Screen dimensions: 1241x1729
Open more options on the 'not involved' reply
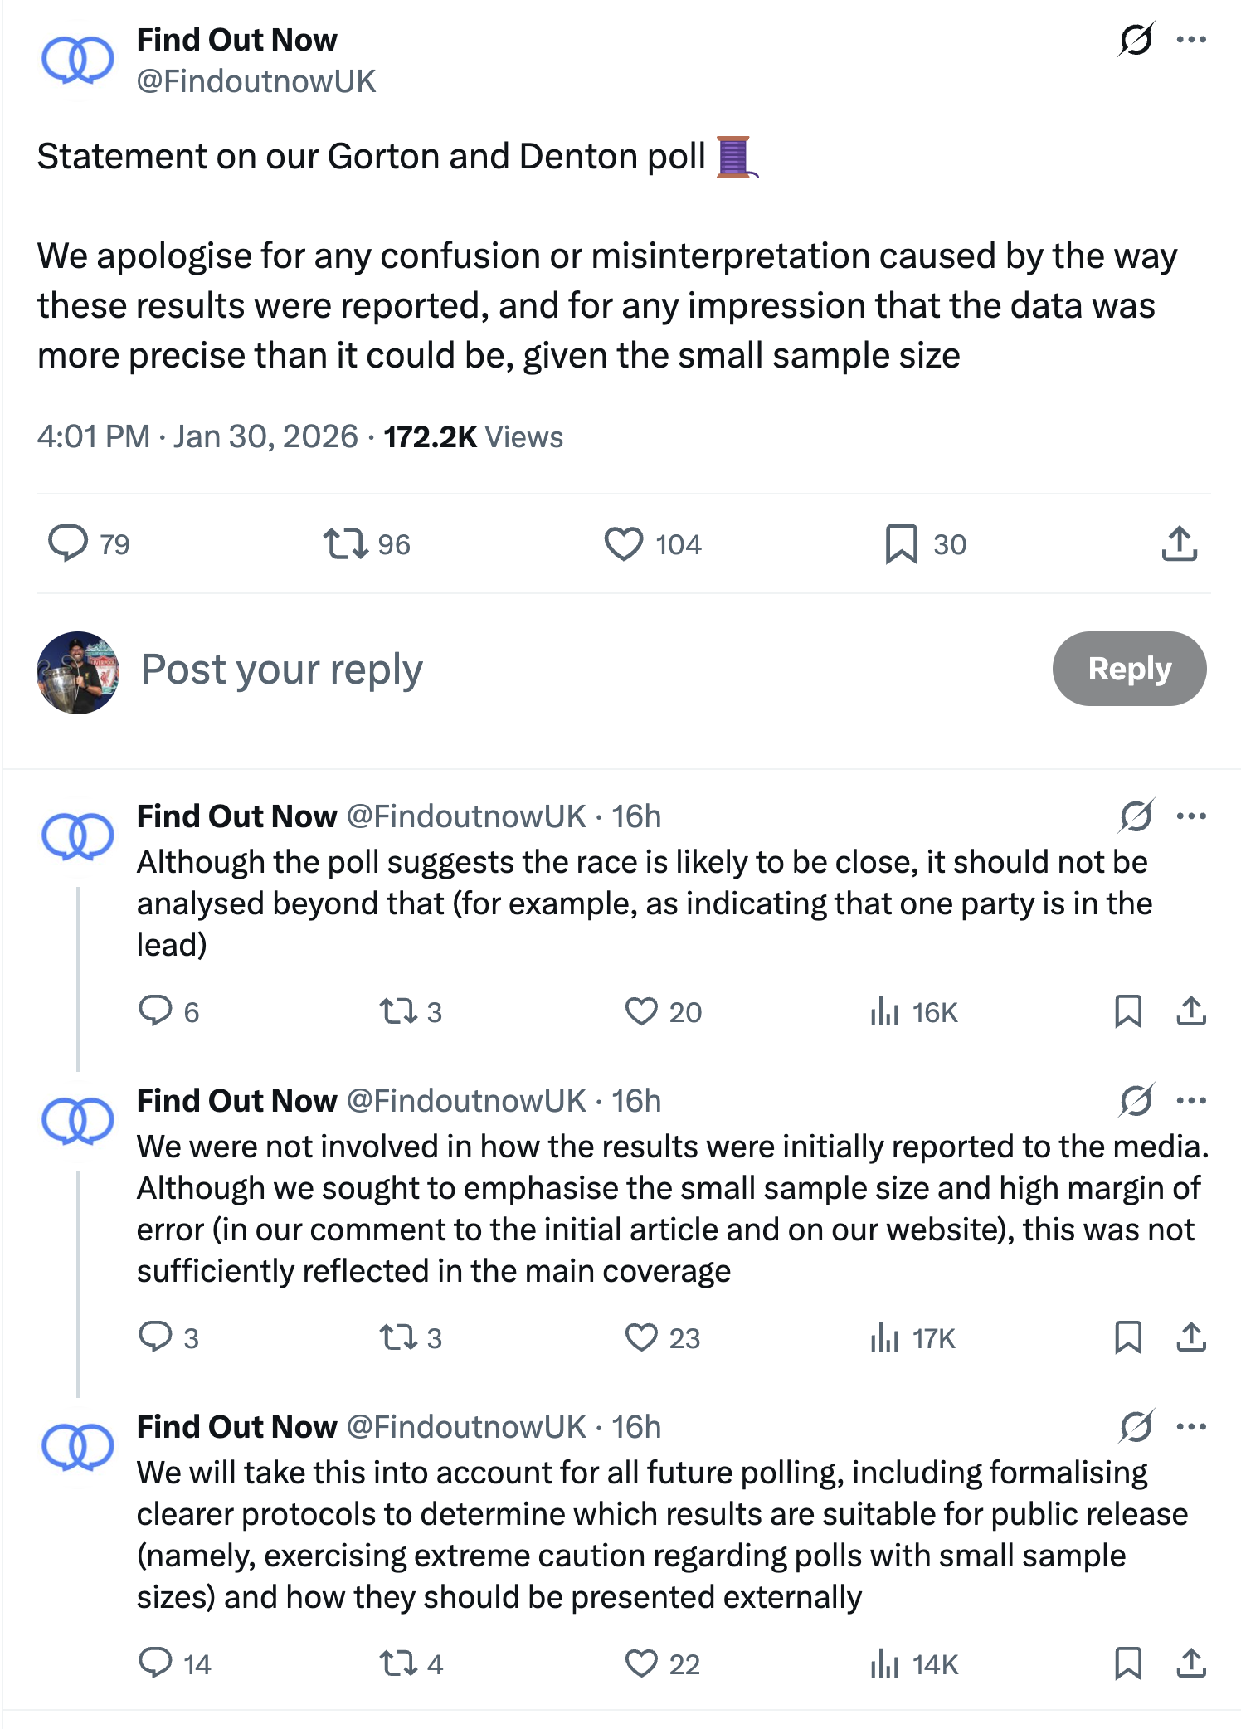click(1191, 1101)
